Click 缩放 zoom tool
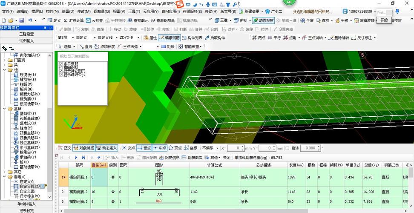 [323, 20]
